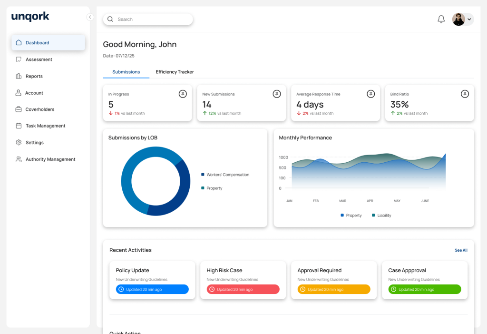Viewport: 487px width, 334px height.
Task: Open Authority Management from the sidebar
Action: (x=19, y=159)
